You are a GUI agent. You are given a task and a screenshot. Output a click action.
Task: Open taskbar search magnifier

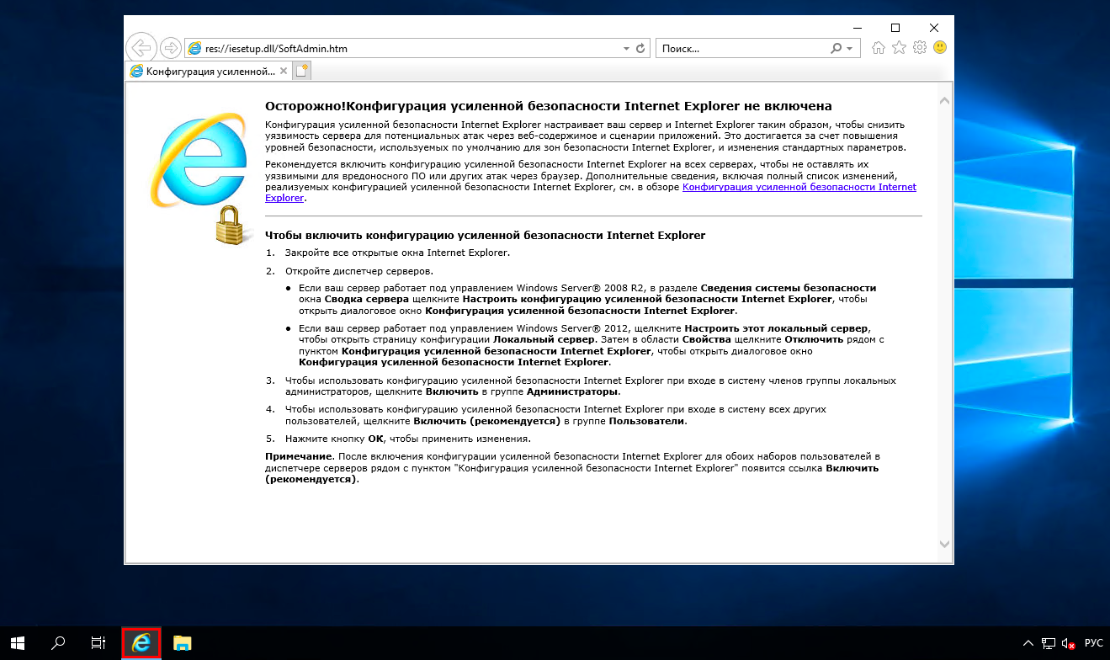click(58, 643)
